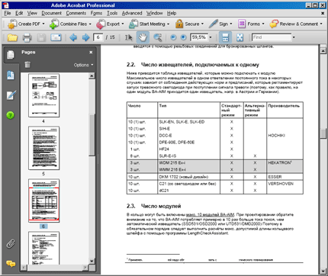Viewport: 328px width, 276px height.
Task: Open the Bookmarks panel icon
Action: (11, 75)
